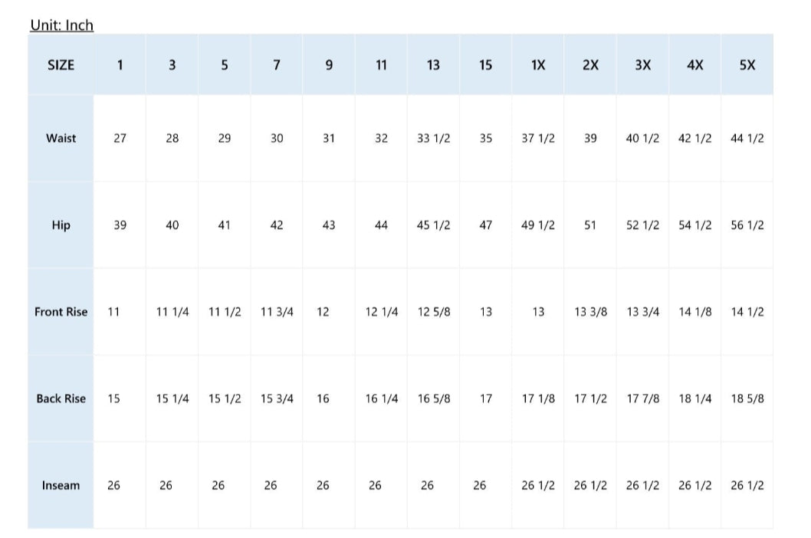Image resolution: width=811 pixels, height=538 pixels.
Task: Select the Inseam row label
Action: [x=61, y=485]
